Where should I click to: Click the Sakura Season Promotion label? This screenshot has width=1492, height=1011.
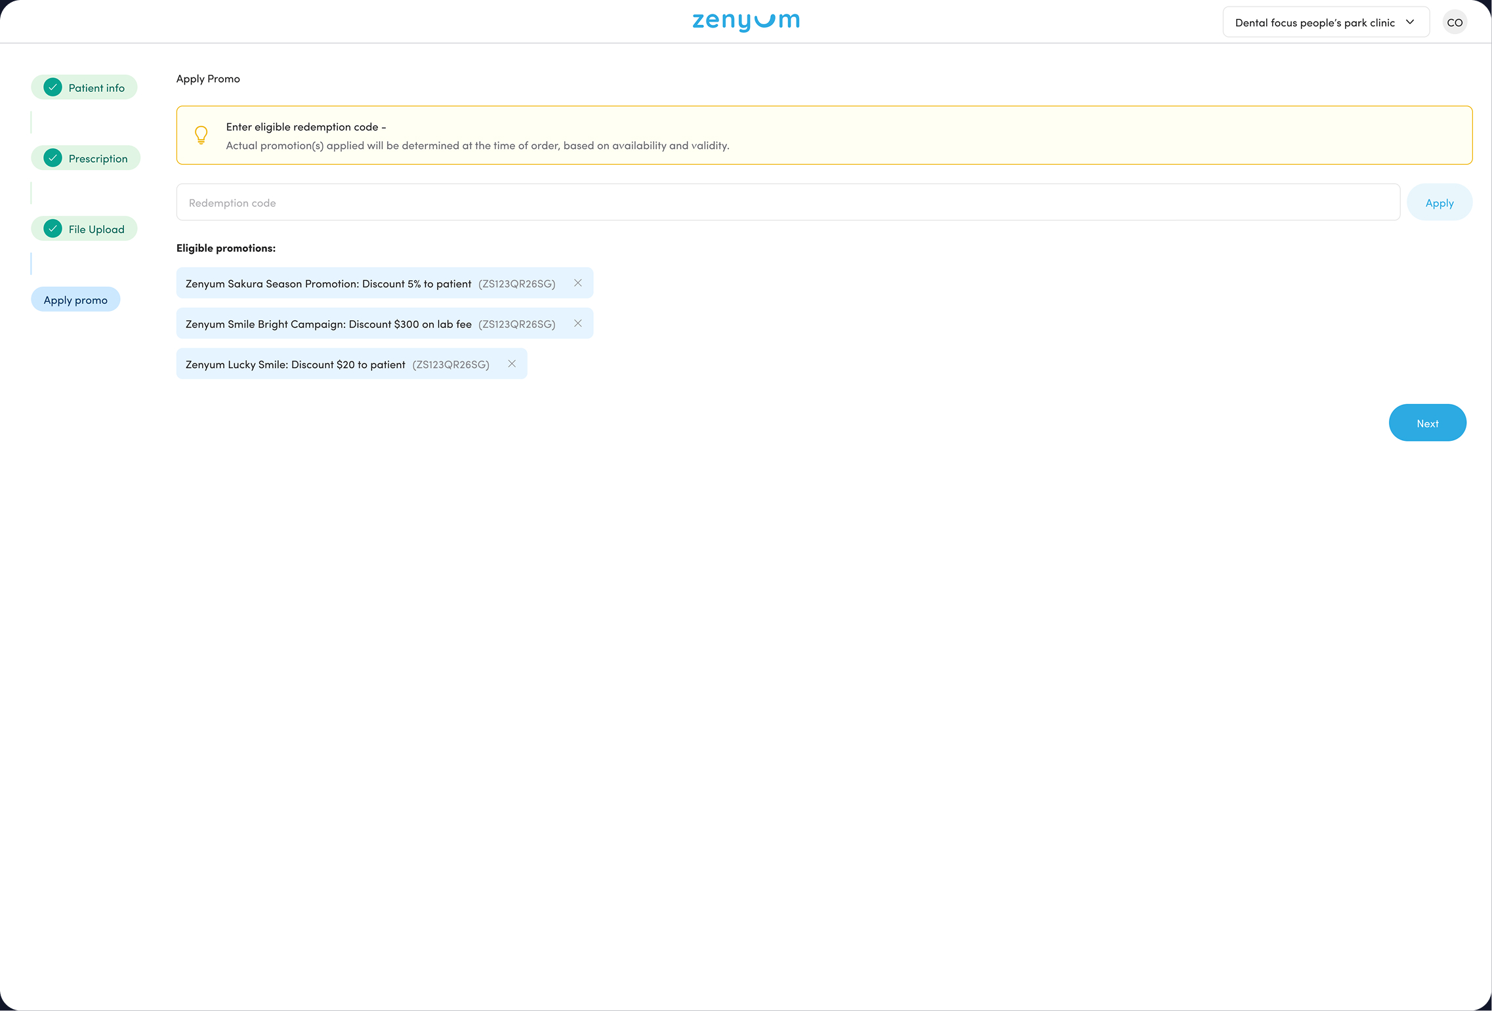[328, 283]
